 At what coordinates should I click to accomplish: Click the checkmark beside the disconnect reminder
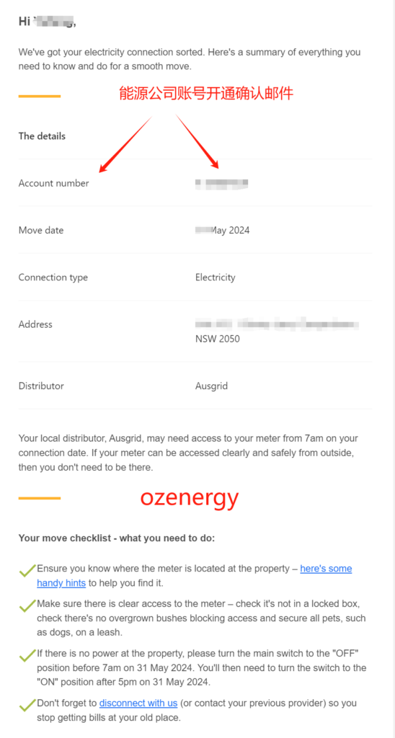(x=27, y=705)
